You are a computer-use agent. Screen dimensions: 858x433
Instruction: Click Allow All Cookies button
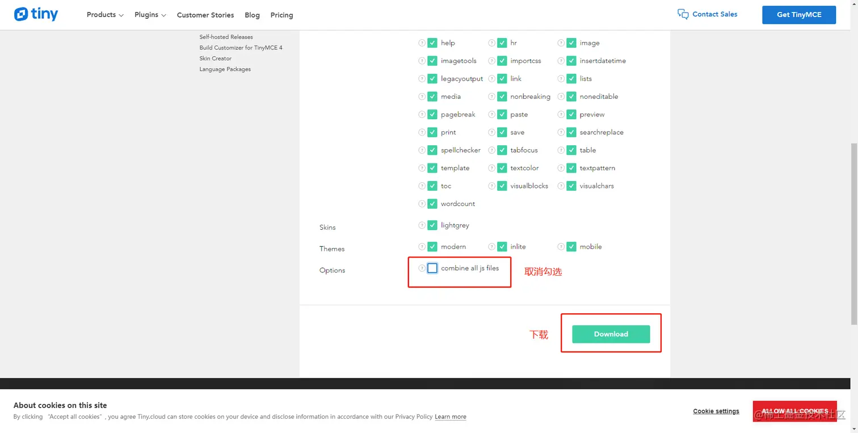[794, 411]
